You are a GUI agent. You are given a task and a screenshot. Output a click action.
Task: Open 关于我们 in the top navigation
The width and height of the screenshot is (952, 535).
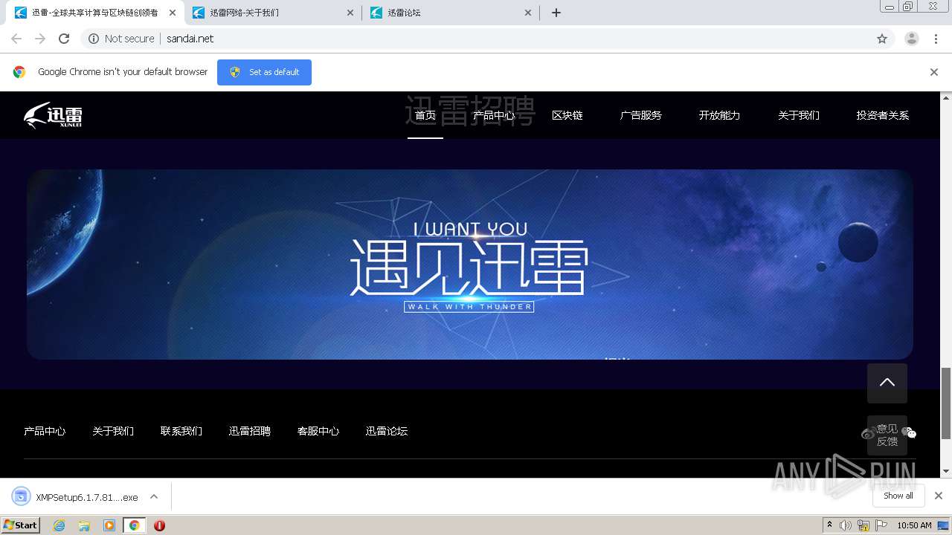point(799,115)
